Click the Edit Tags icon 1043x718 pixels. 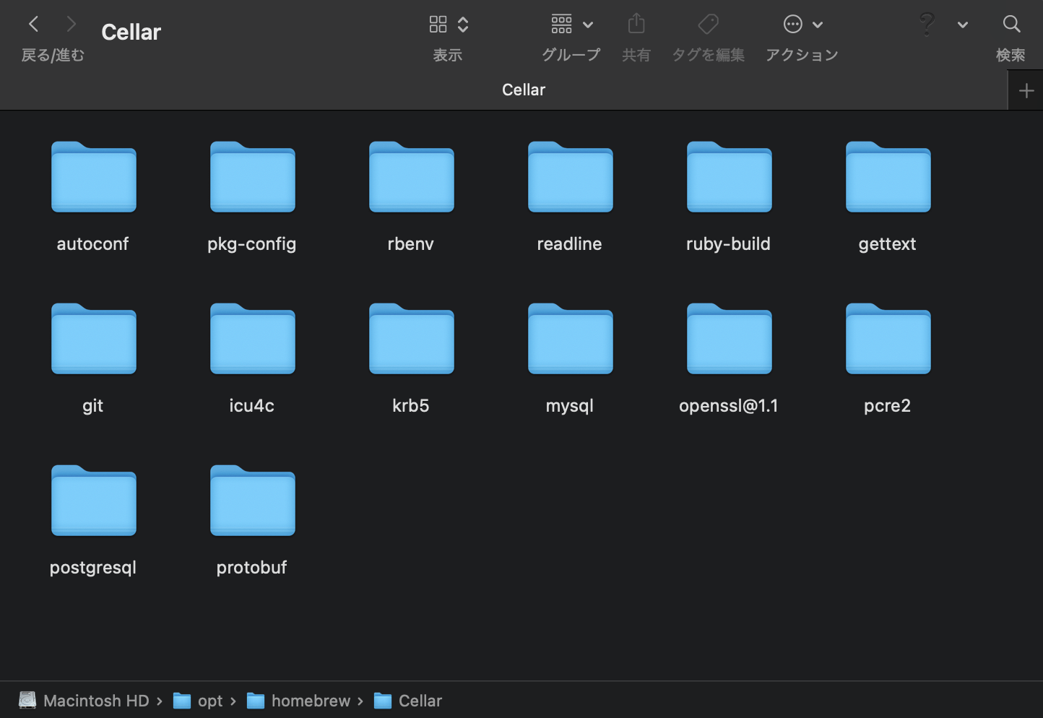[709, 24]
